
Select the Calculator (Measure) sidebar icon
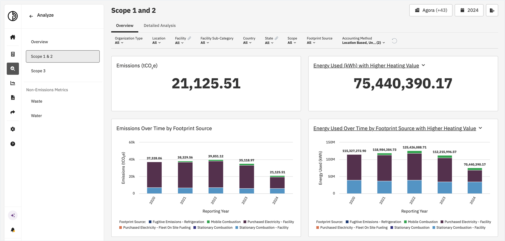(x=13, y=54)
